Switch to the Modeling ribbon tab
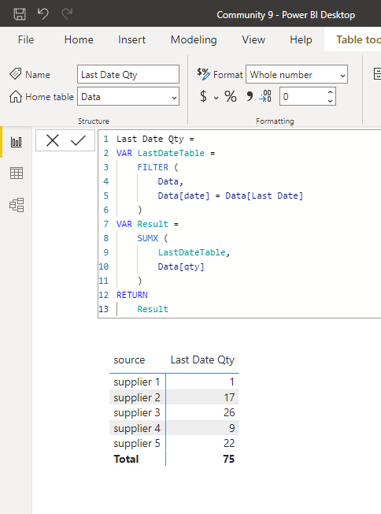Image resolution: width=381 pixels, height=514 pixels. [194, 39]
